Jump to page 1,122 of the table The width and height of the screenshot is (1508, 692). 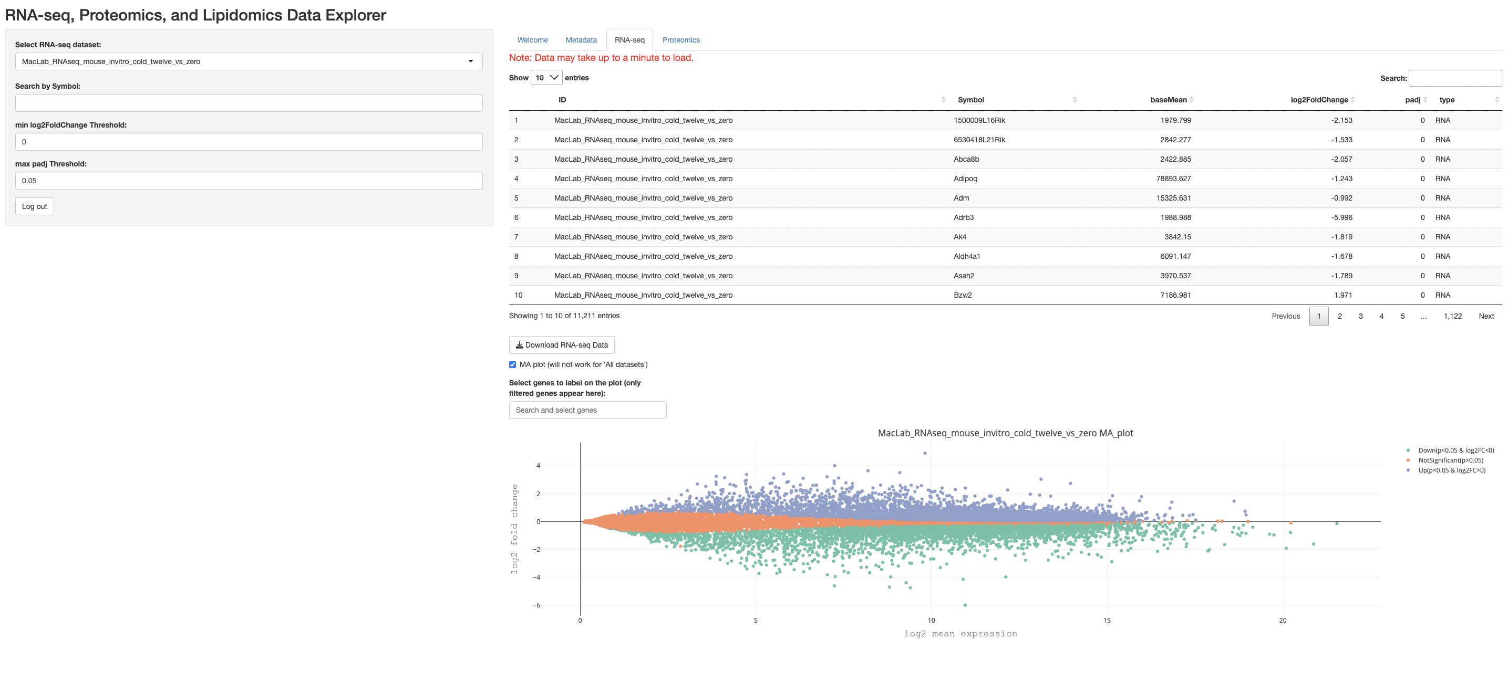pos(1453,316)
